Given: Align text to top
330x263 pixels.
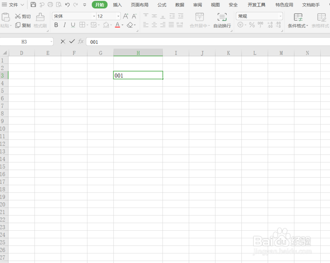Looking at the screenshot, I should 146,16.
